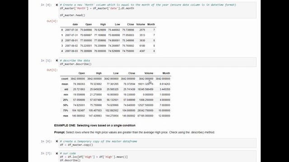Click the df_master.head() line in cell 4
The image size is (289, 162).
pos(72,15)
